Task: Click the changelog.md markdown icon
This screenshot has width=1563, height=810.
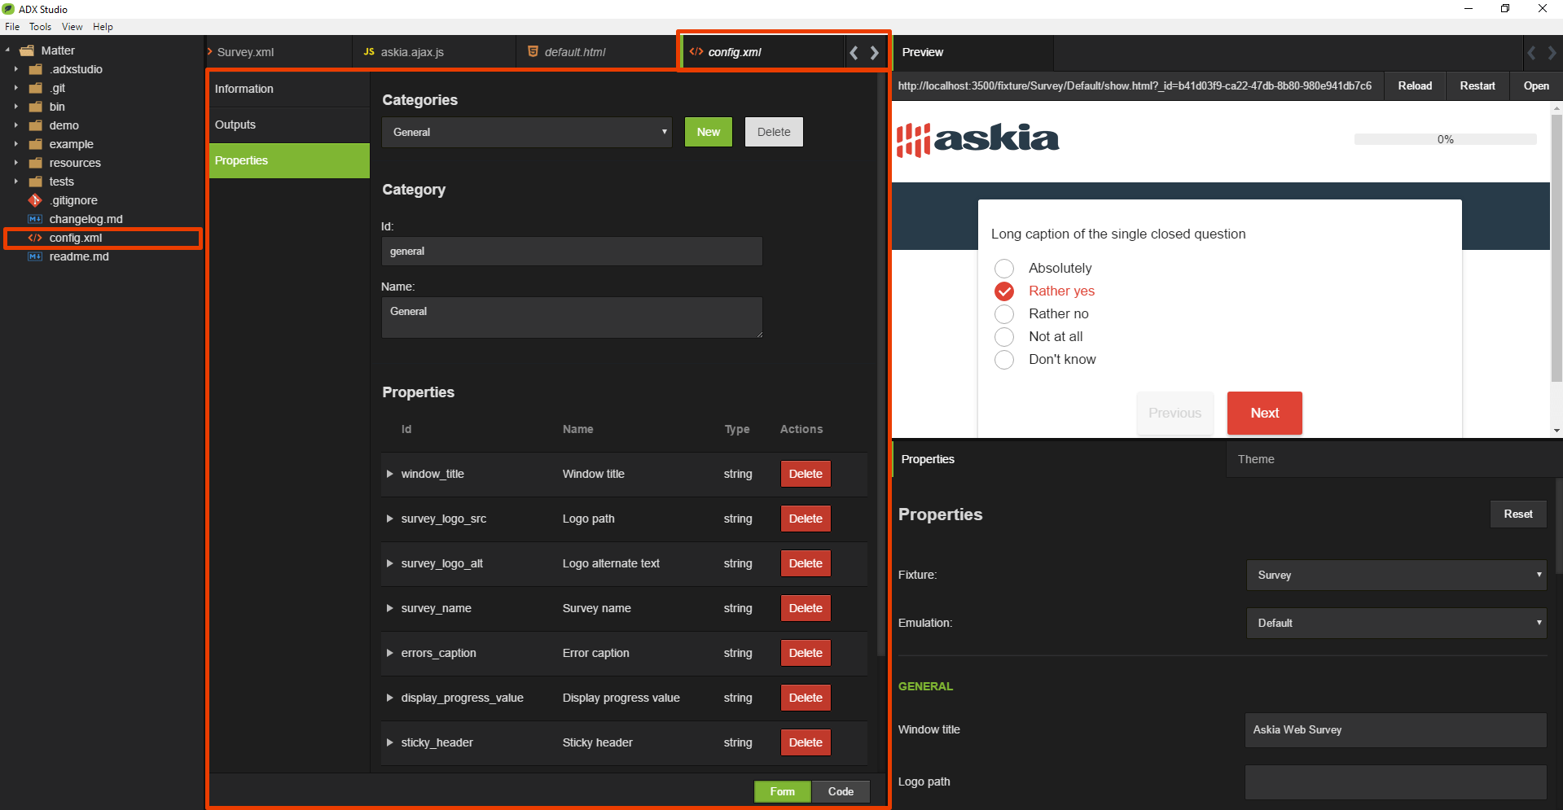Action: [x=35, y=219]
